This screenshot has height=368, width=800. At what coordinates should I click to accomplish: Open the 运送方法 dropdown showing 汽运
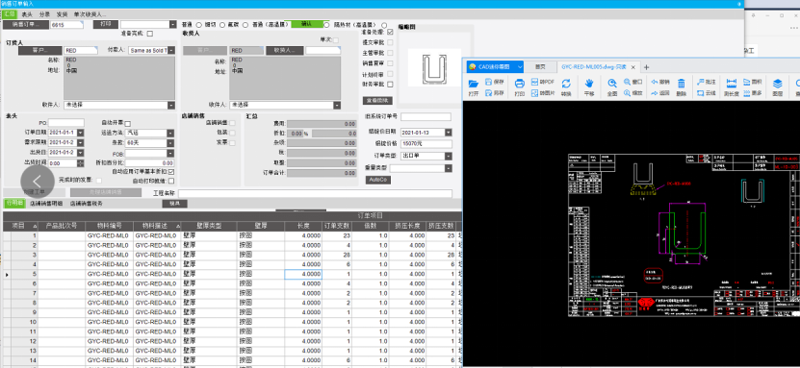[170, 133]
